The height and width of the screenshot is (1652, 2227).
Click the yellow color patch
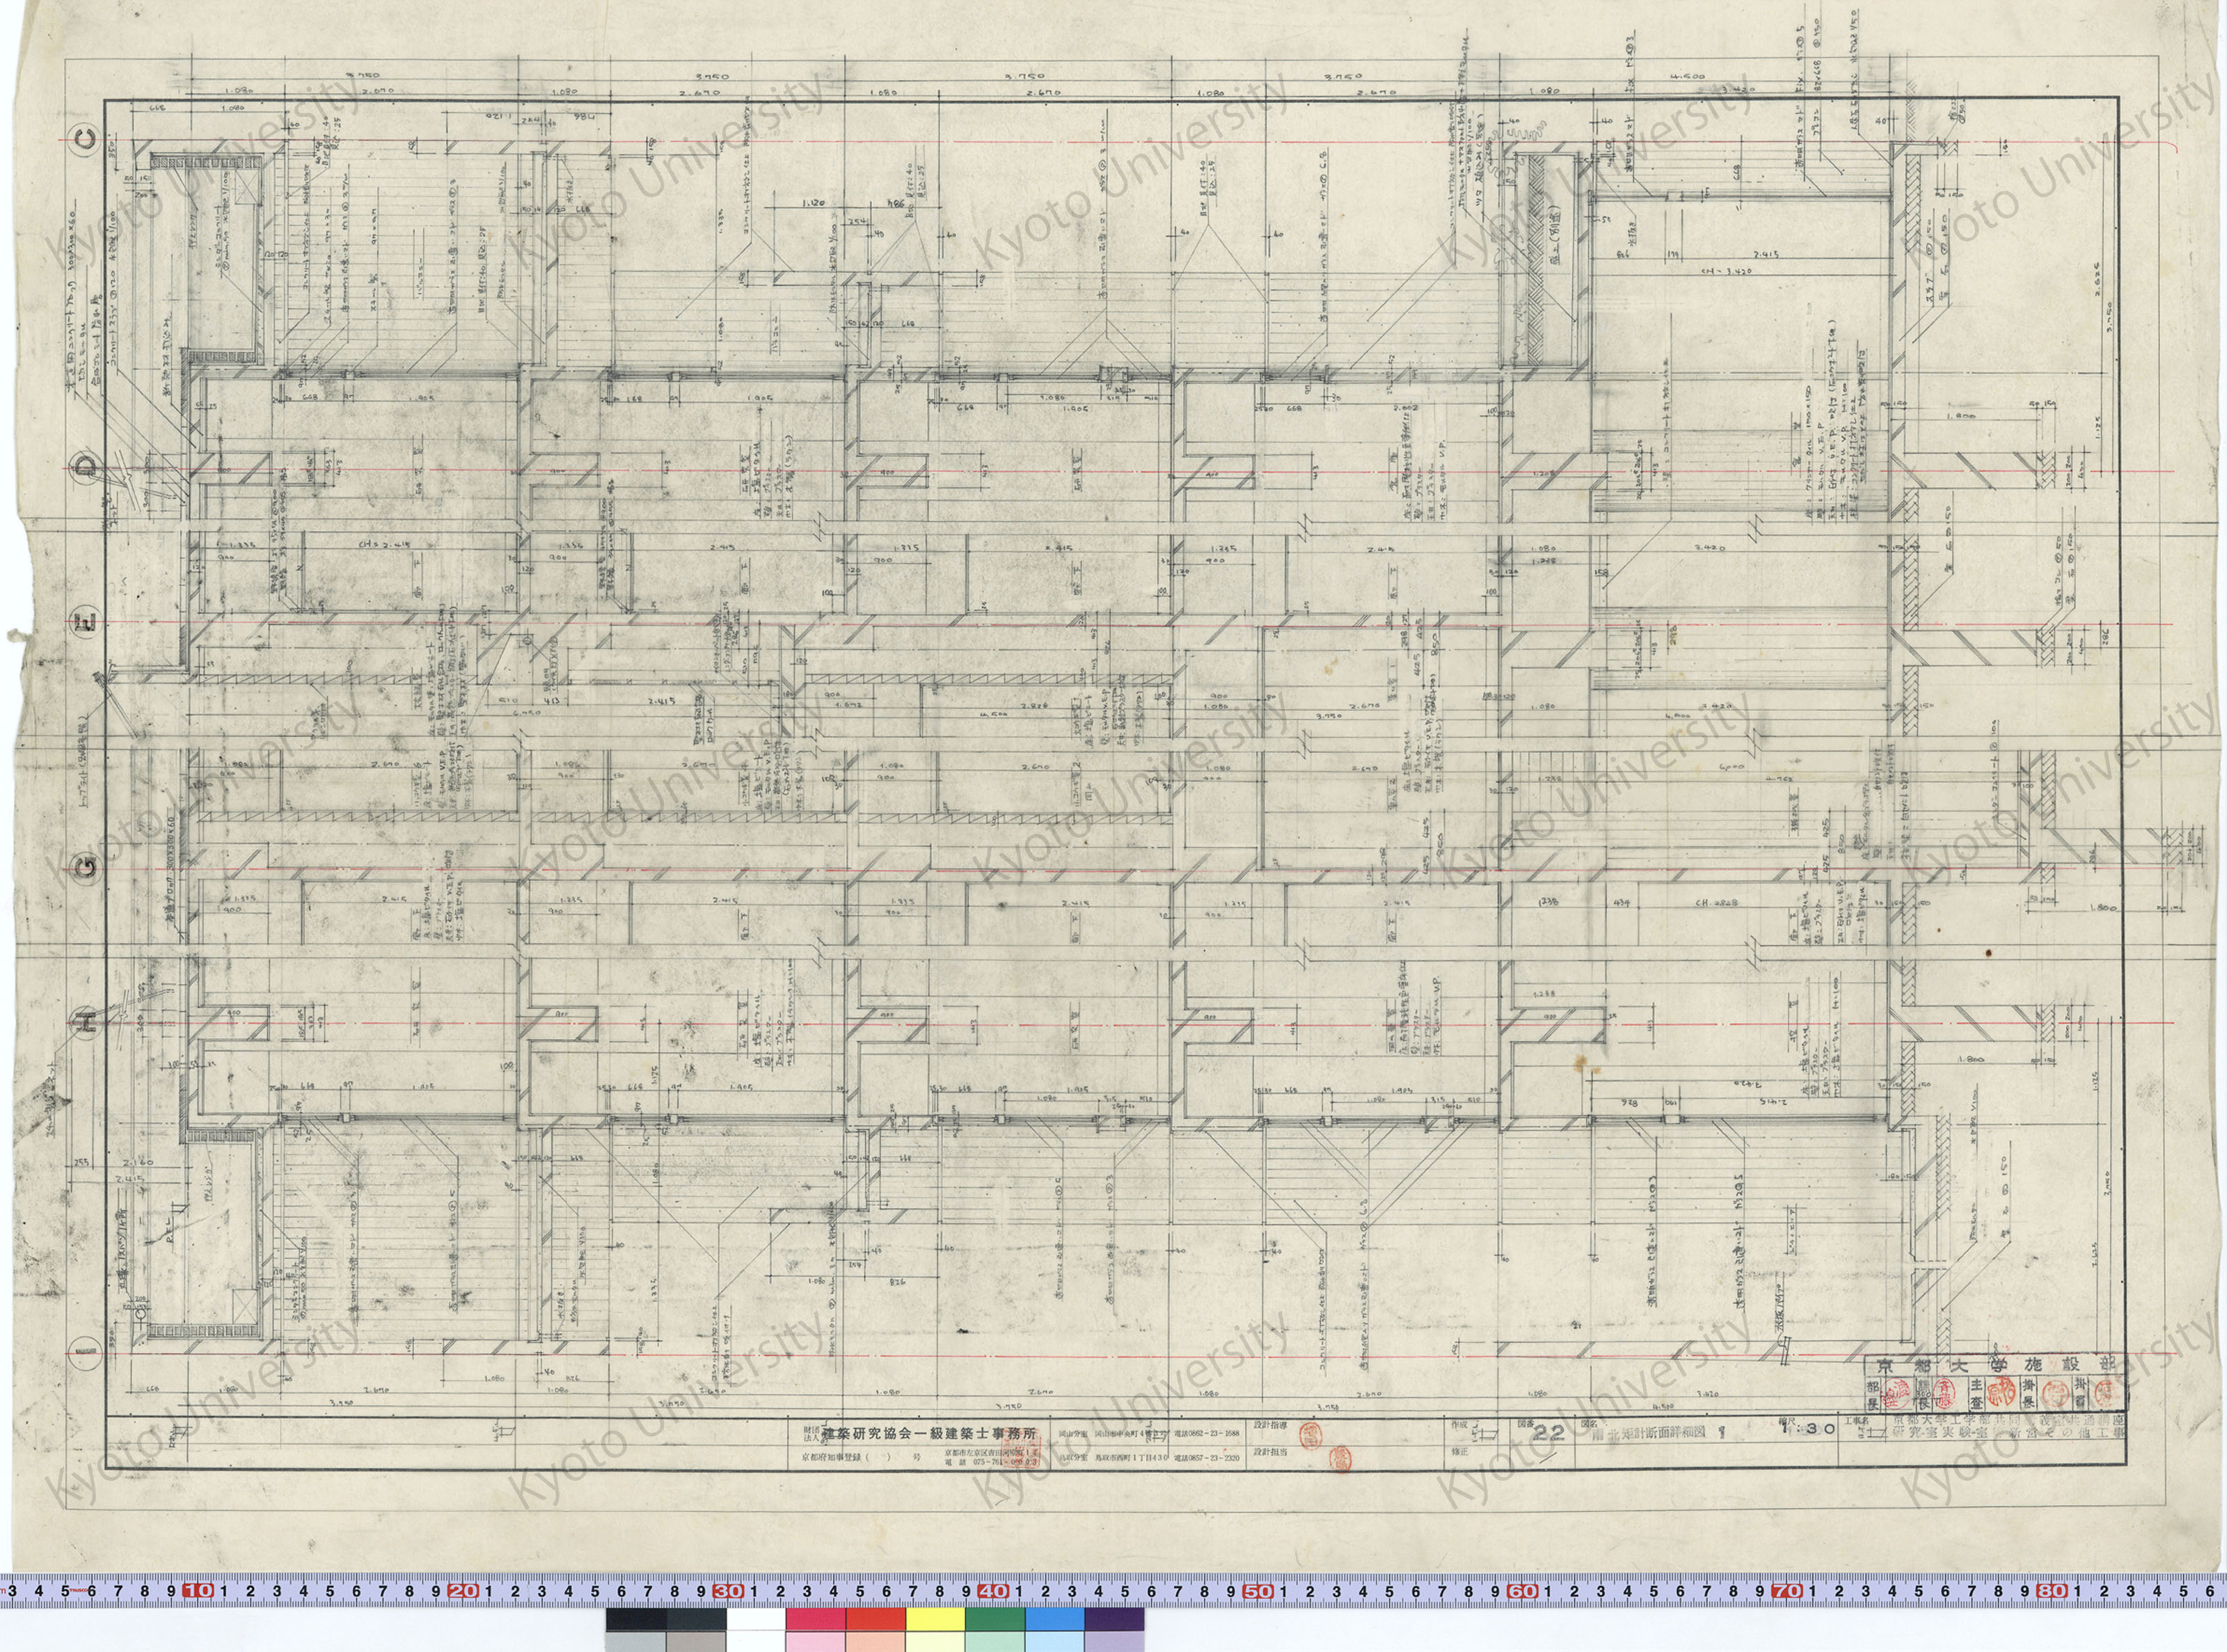pyautogui.click(x=935, y=1619)
